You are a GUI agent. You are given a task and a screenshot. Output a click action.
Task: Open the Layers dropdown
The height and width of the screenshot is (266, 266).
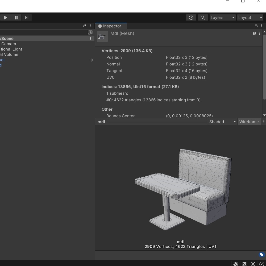tap(223, 18)
